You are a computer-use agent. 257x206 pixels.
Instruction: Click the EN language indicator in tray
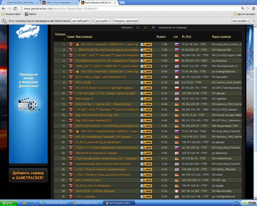click(236, 203)
